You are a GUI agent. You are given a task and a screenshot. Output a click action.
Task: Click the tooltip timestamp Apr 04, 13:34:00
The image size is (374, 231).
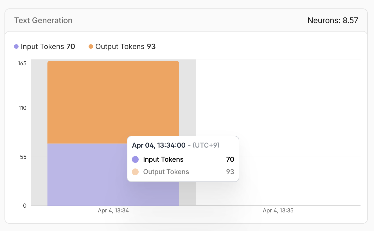click(159, 145)
